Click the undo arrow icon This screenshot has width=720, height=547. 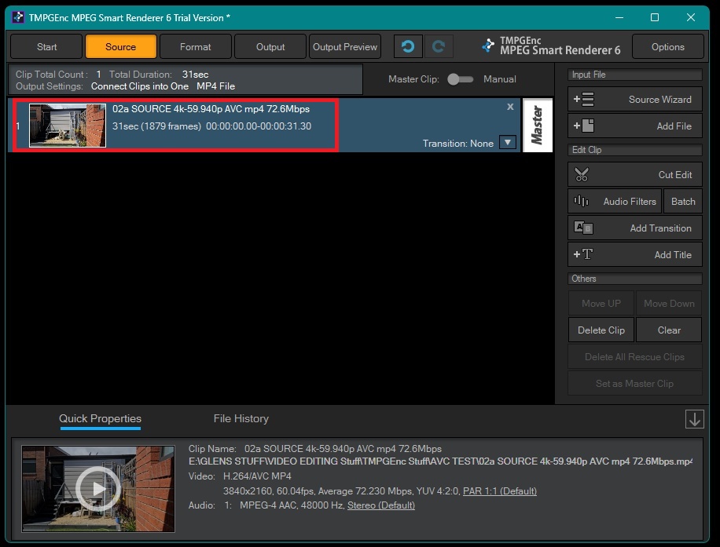coord(408,46)
